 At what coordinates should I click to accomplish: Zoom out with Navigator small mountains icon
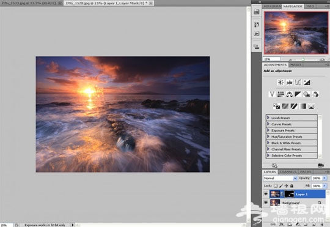[x=290, y=59]
